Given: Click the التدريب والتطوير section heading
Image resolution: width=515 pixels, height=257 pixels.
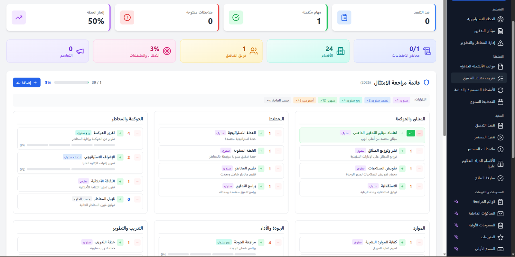Looking at the screenshot, I should [128, 228].
